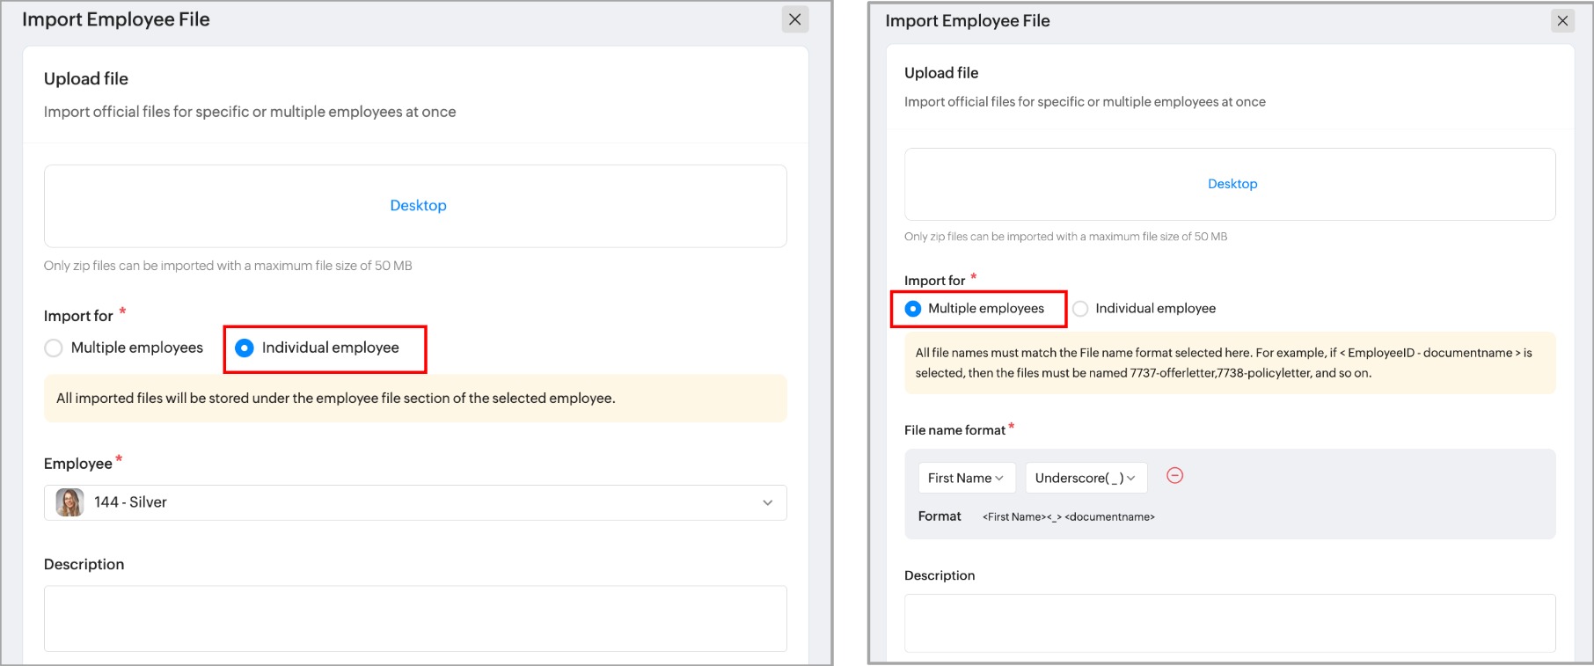The image size is (1594, 666).
Task: Click the Desktop upload link in right dialog
Action: pos(1232,184)
